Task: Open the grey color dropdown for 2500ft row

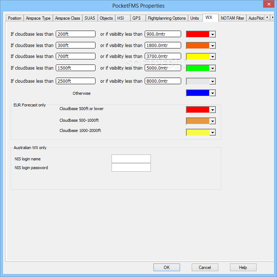Action: coord(212,81)
